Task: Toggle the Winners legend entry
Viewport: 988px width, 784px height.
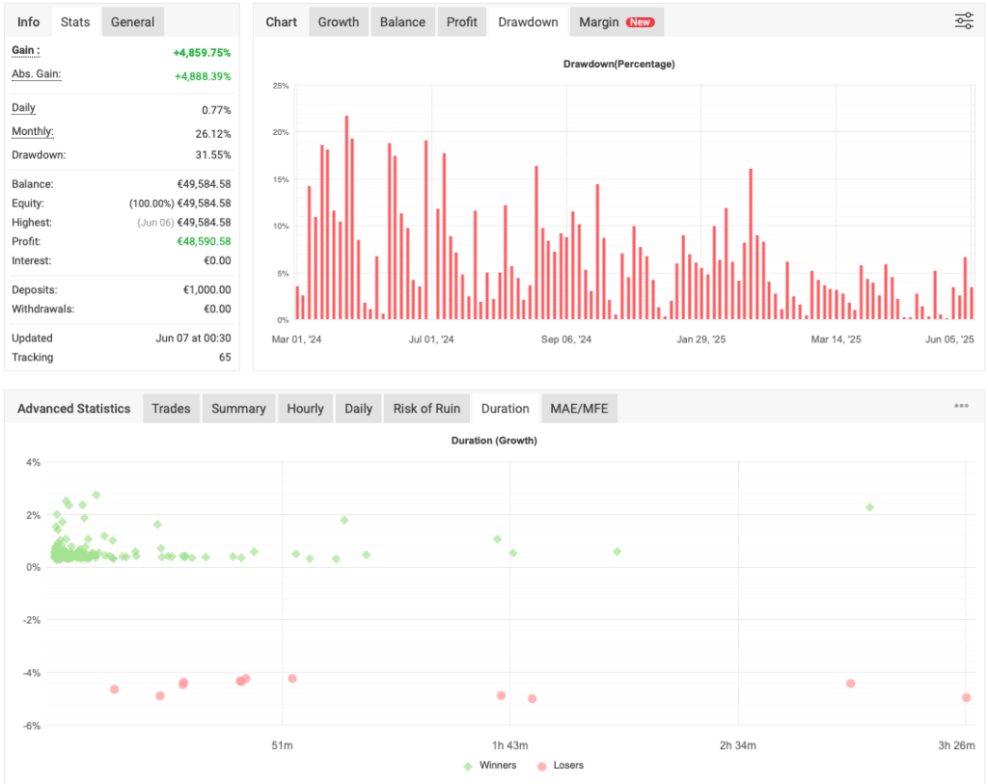Action: [x=492, y=765]
